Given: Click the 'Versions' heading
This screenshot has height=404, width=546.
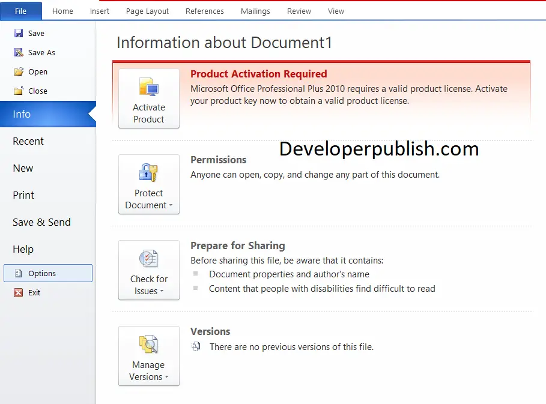Looking at the screenshot, I should [x=210, y=331].
